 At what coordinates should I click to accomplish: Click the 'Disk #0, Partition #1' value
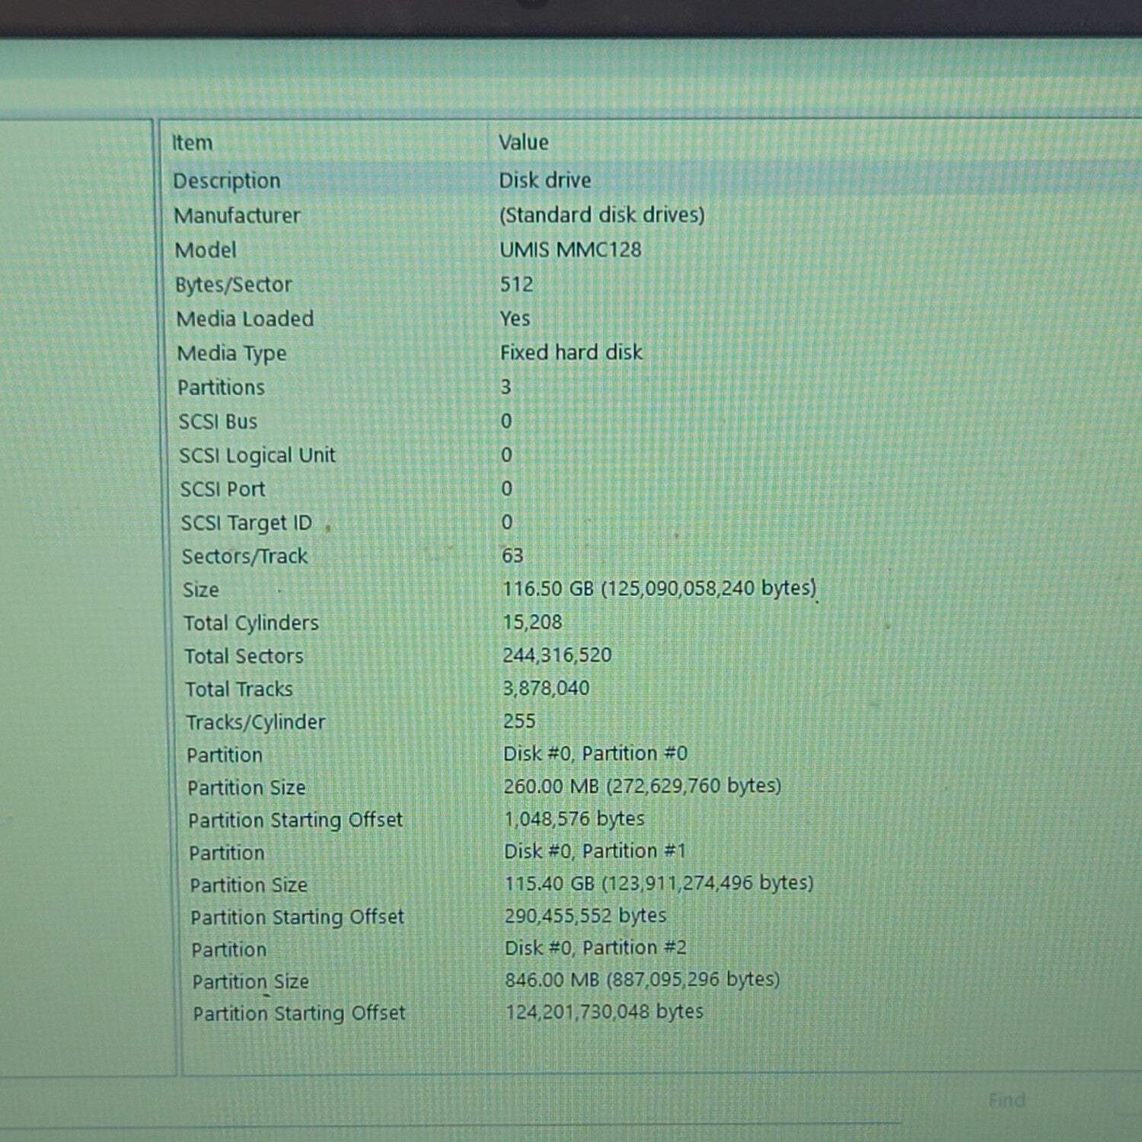pyautogui.click(x=595, y=851)
